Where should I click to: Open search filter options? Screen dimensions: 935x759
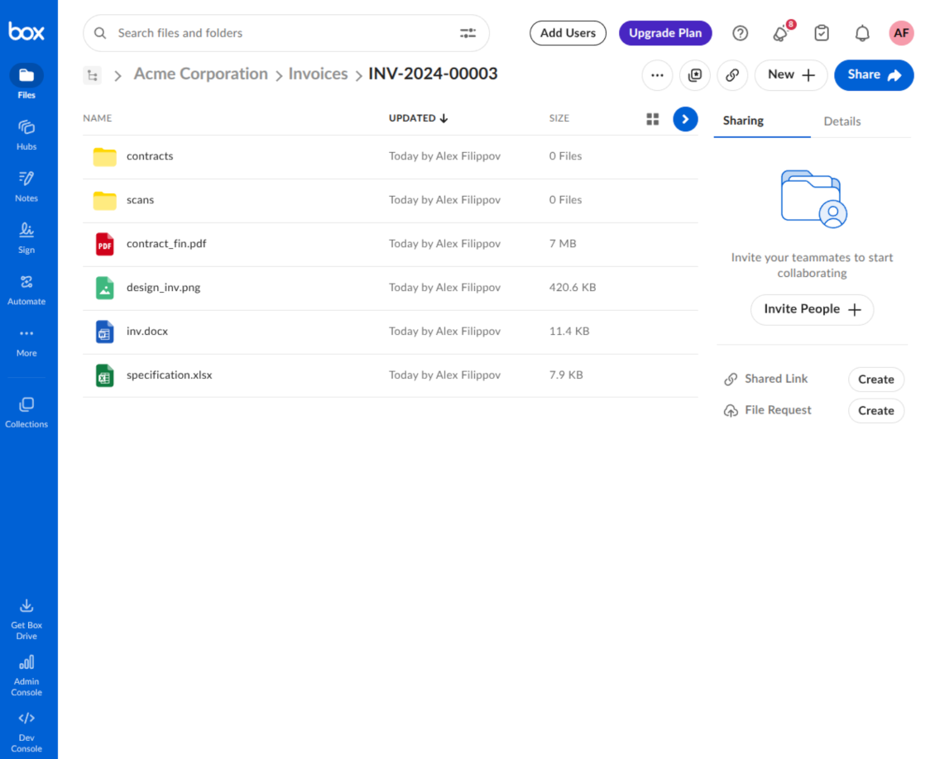tap(467, 33)
